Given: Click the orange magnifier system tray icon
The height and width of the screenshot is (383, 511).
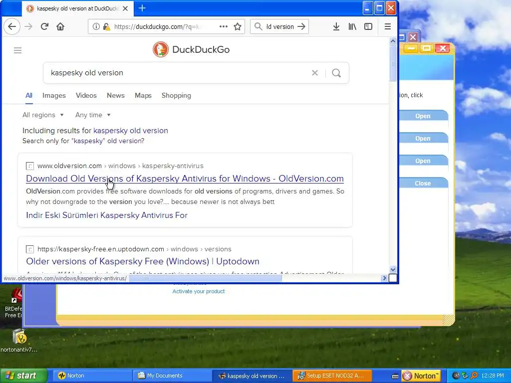Looking at the screenshot, I should pos(474,376).
